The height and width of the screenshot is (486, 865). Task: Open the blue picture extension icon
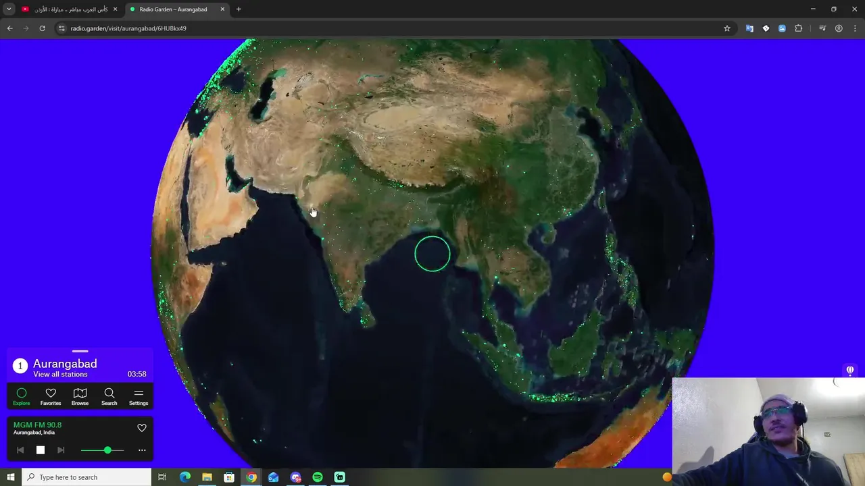[x=782, y=28]
